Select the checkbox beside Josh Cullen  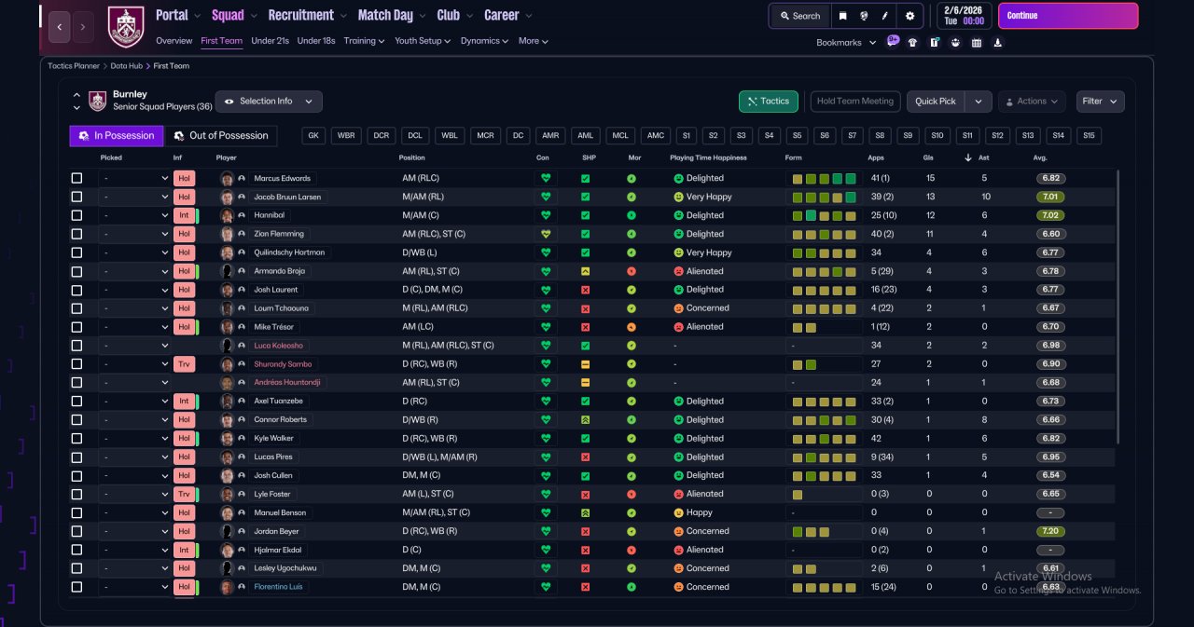pos(76,476)
